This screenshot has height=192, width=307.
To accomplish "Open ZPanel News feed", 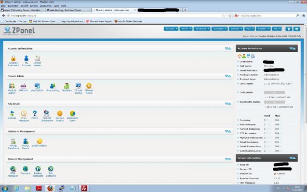I will (89, 89).
